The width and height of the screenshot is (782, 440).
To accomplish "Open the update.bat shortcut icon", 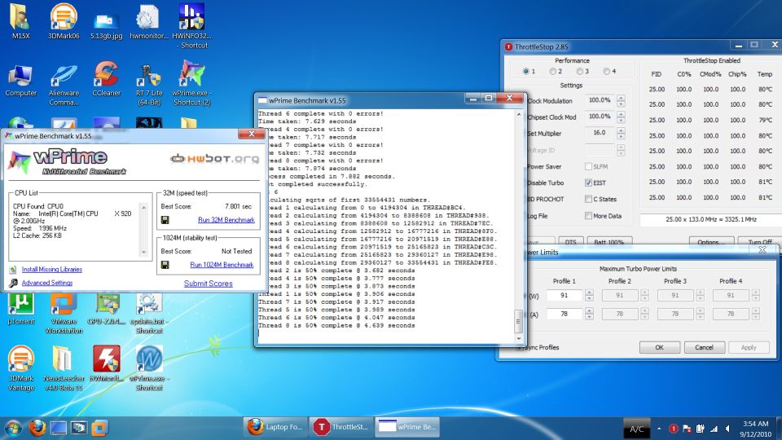I will [x=148, y=313].
